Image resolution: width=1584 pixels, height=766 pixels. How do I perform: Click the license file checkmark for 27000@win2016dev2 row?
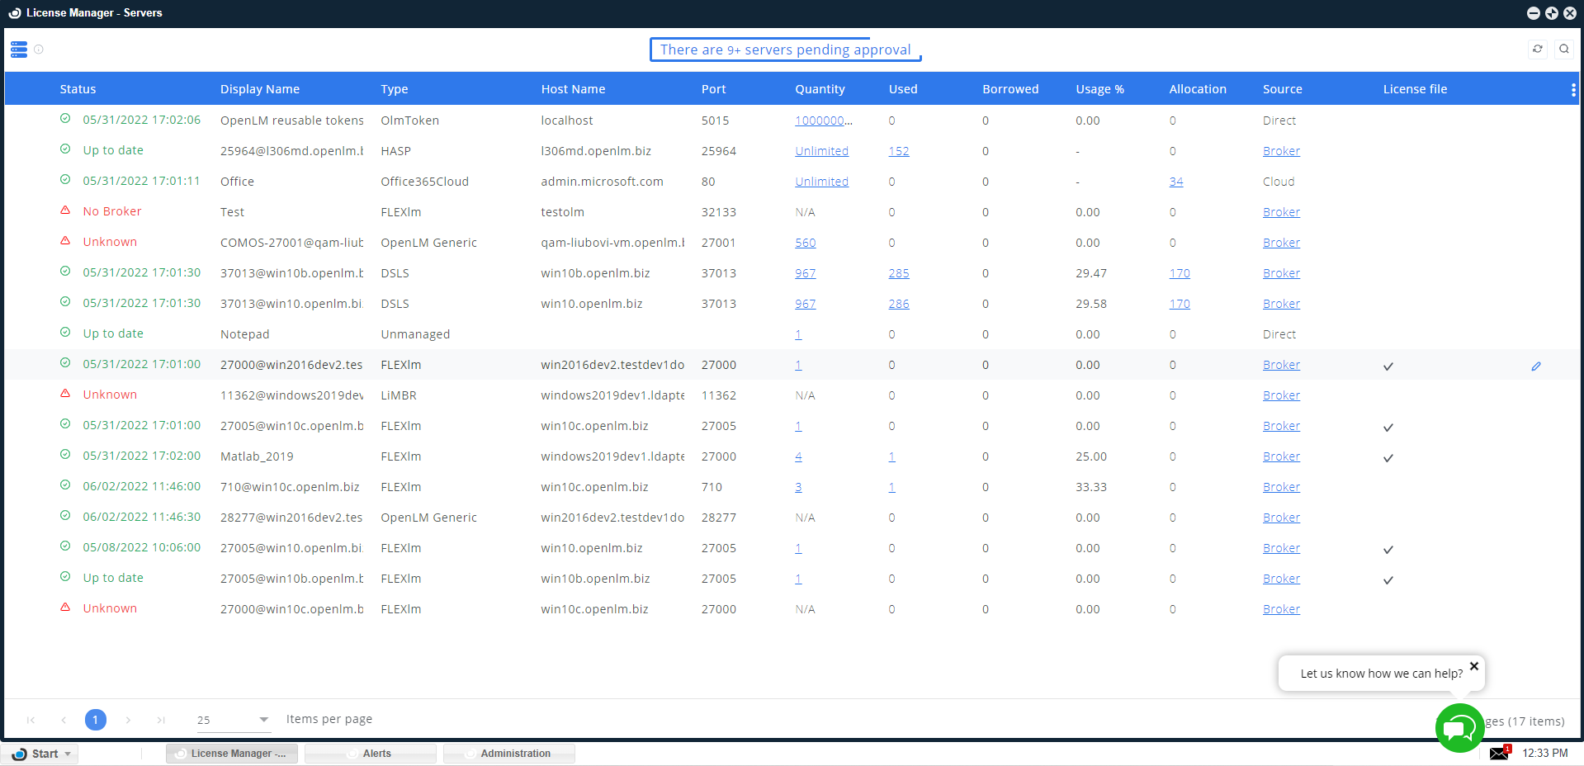[x=1388, y=366]
